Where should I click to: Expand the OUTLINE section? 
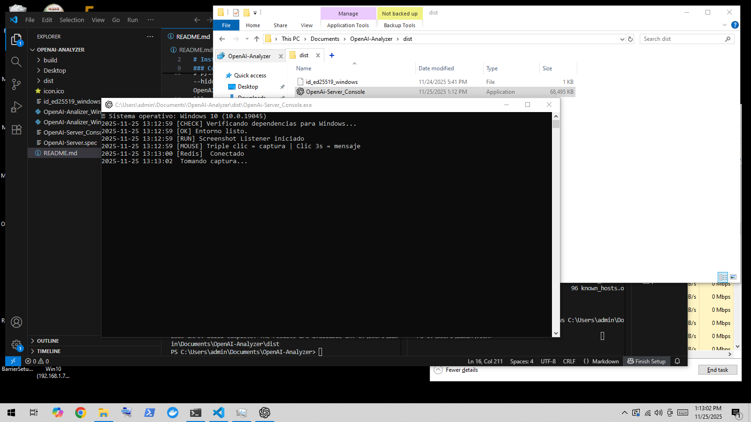point(47,341)
